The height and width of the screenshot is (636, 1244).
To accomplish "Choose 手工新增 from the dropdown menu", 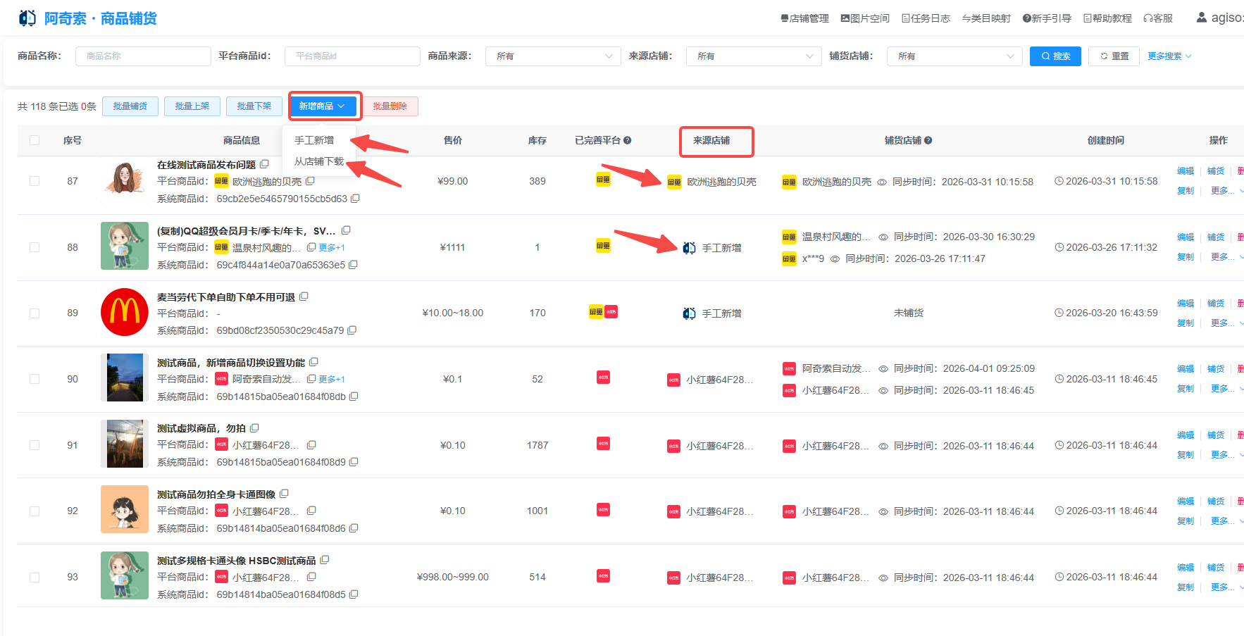I will pos(314,140).
